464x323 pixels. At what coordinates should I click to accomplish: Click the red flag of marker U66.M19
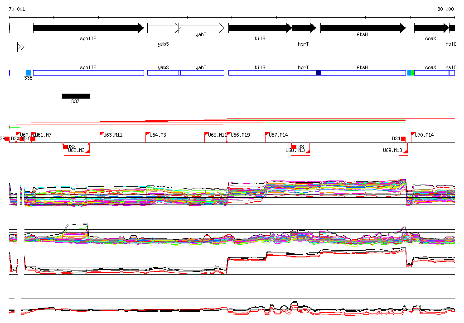pos(229,134)
